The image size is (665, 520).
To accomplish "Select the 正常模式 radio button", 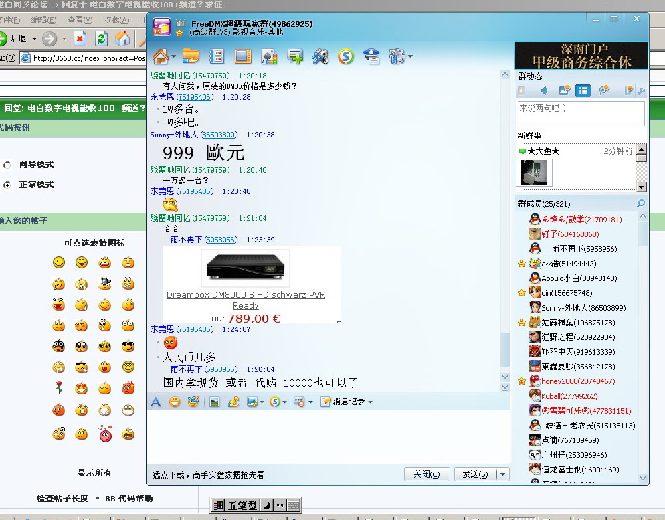I will [x=7, y=185].
